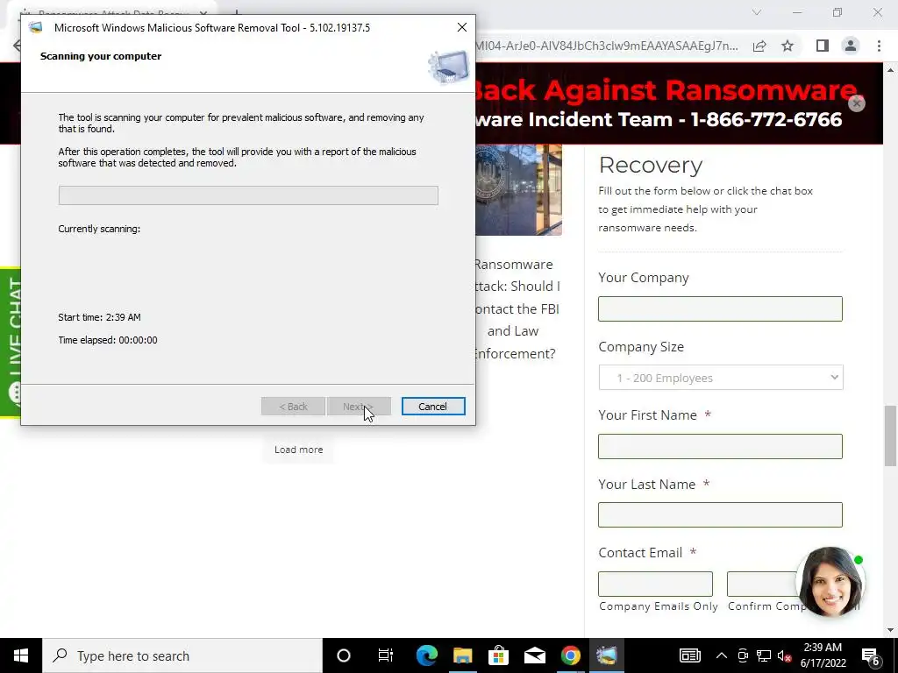Click the Your First Name field
Screen dimensions: 898x673
point(720,446)
